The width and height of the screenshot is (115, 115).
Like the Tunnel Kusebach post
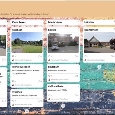click(x=13, y=81)
